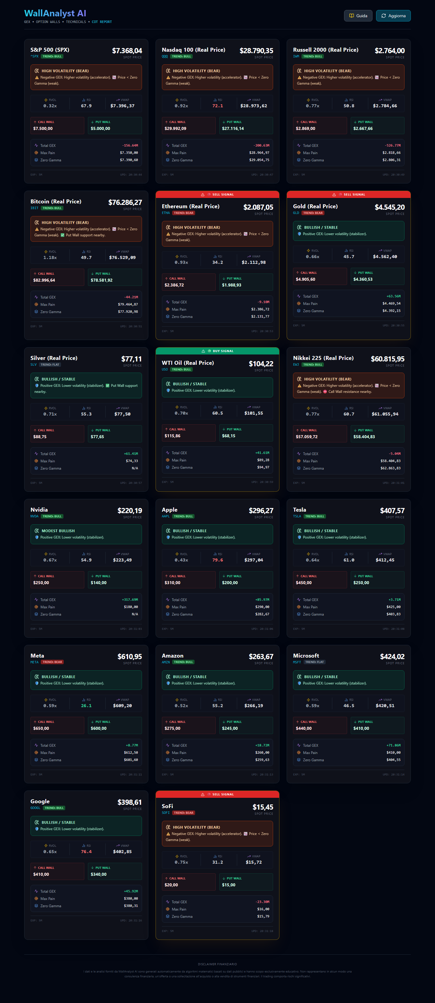Click the volatility icon in S&P 500 card

pos(37,71)
